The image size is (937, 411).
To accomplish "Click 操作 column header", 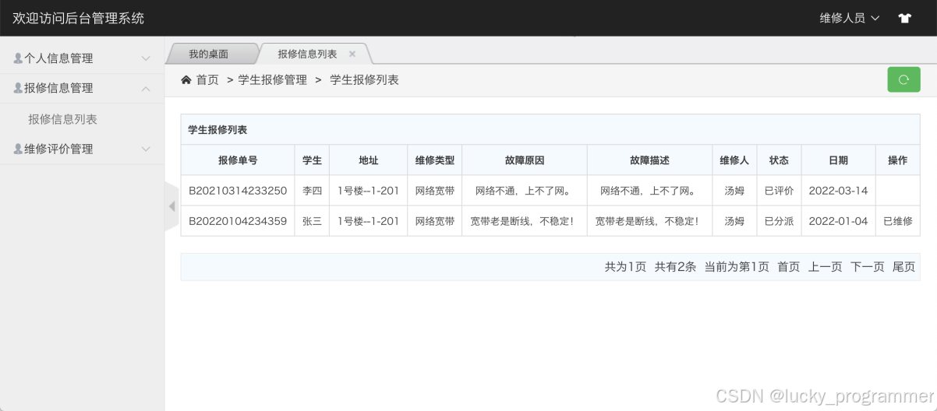I will [897, 160].
